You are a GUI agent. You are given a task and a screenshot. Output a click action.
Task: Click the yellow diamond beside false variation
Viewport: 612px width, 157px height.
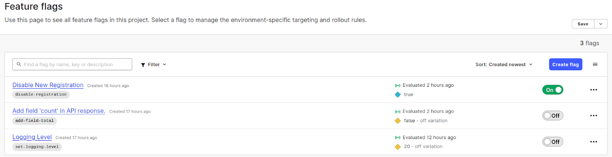398,121
